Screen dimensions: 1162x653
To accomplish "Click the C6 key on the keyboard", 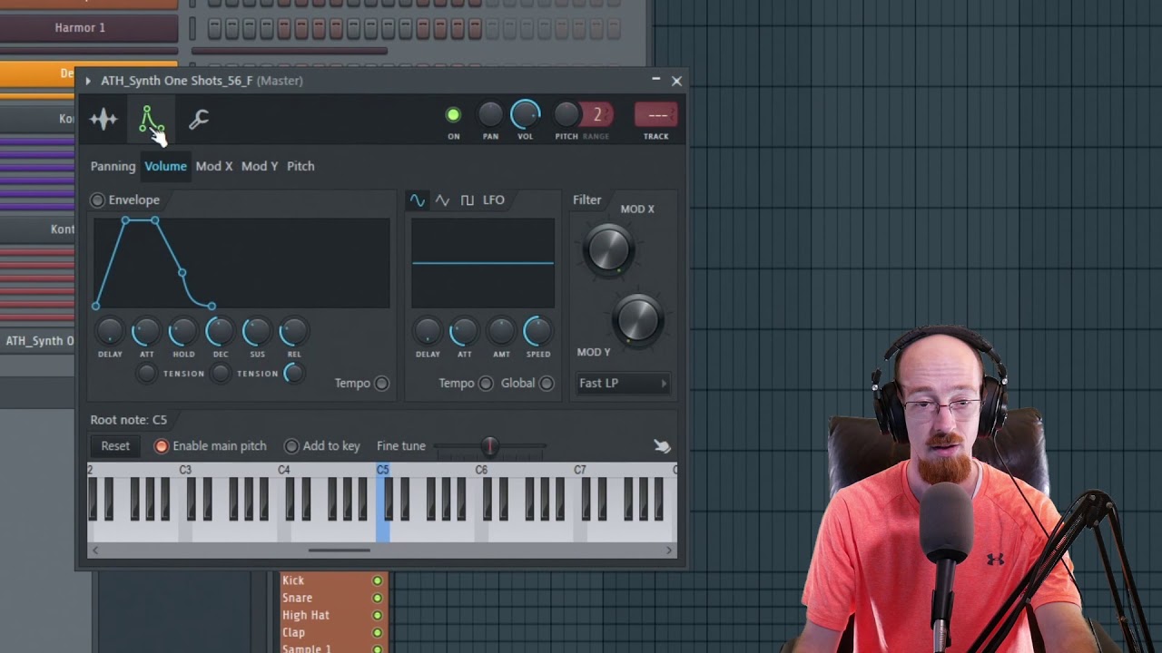I will (481, 532).
